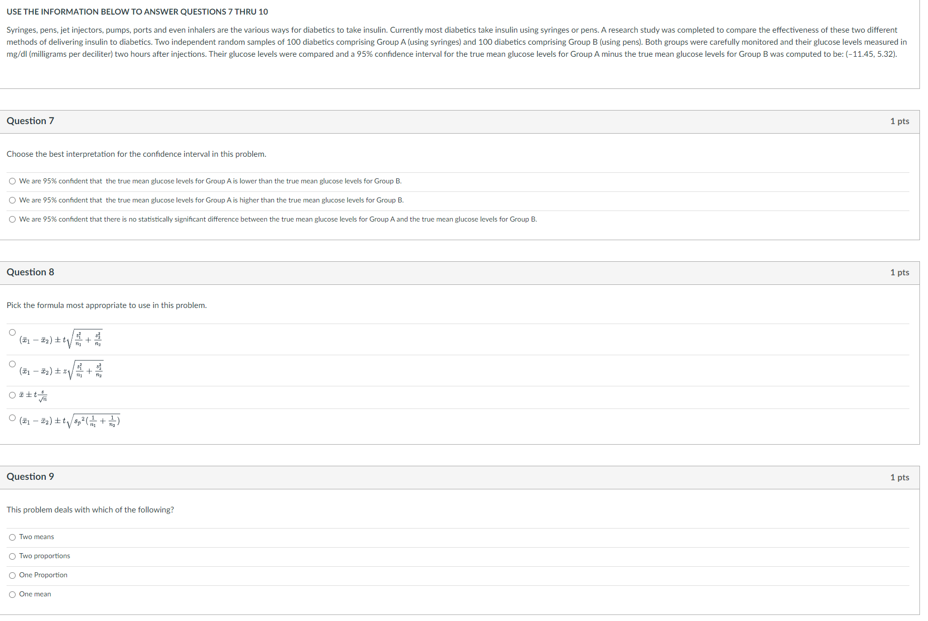
Task: Click '1 pts' label of Question 7
Action: tap(899, 121)
